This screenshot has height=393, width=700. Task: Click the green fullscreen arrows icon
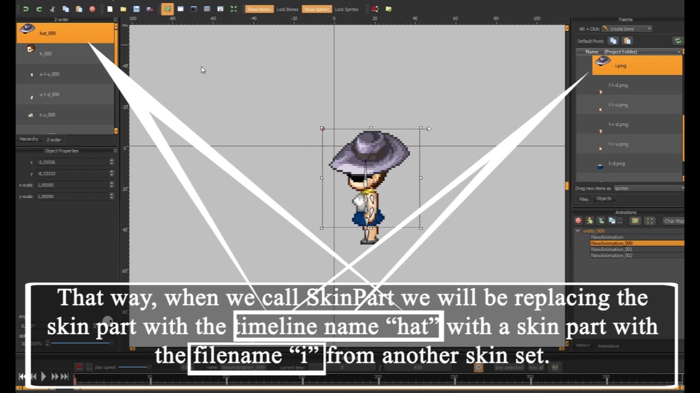point(234,9)
